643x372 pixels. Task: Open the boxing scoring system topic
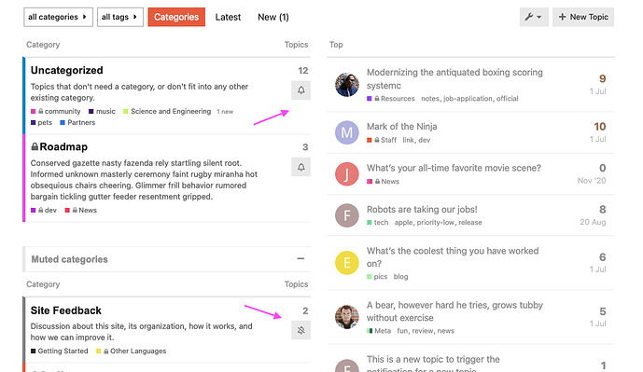454,78
